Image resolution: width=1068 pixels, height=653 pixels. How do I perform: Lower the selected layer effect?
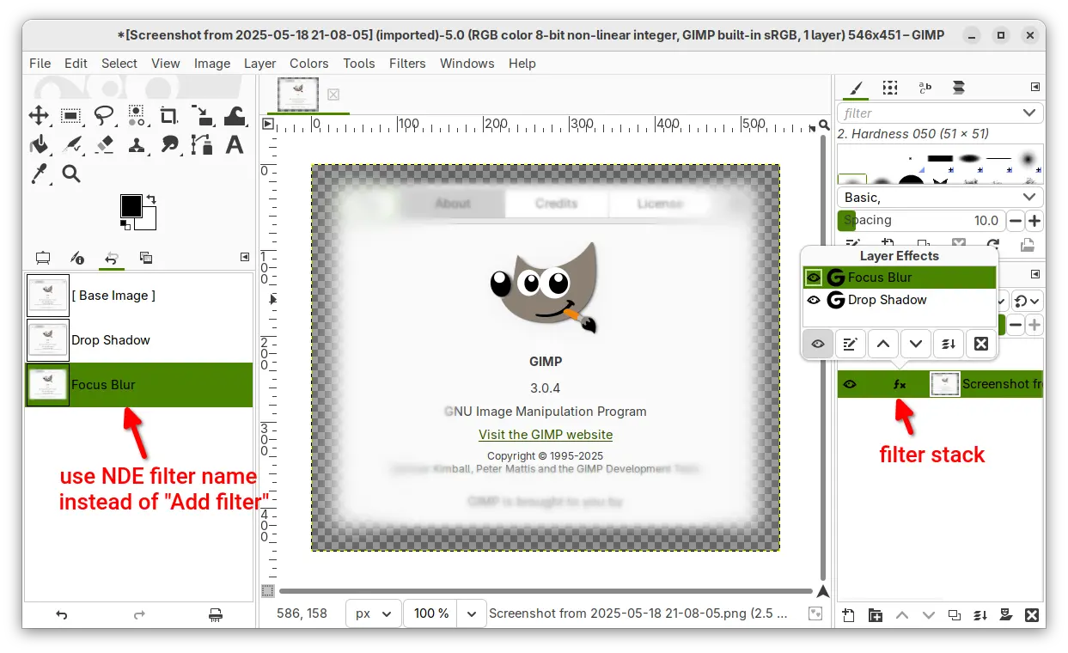tap(916, 344)
